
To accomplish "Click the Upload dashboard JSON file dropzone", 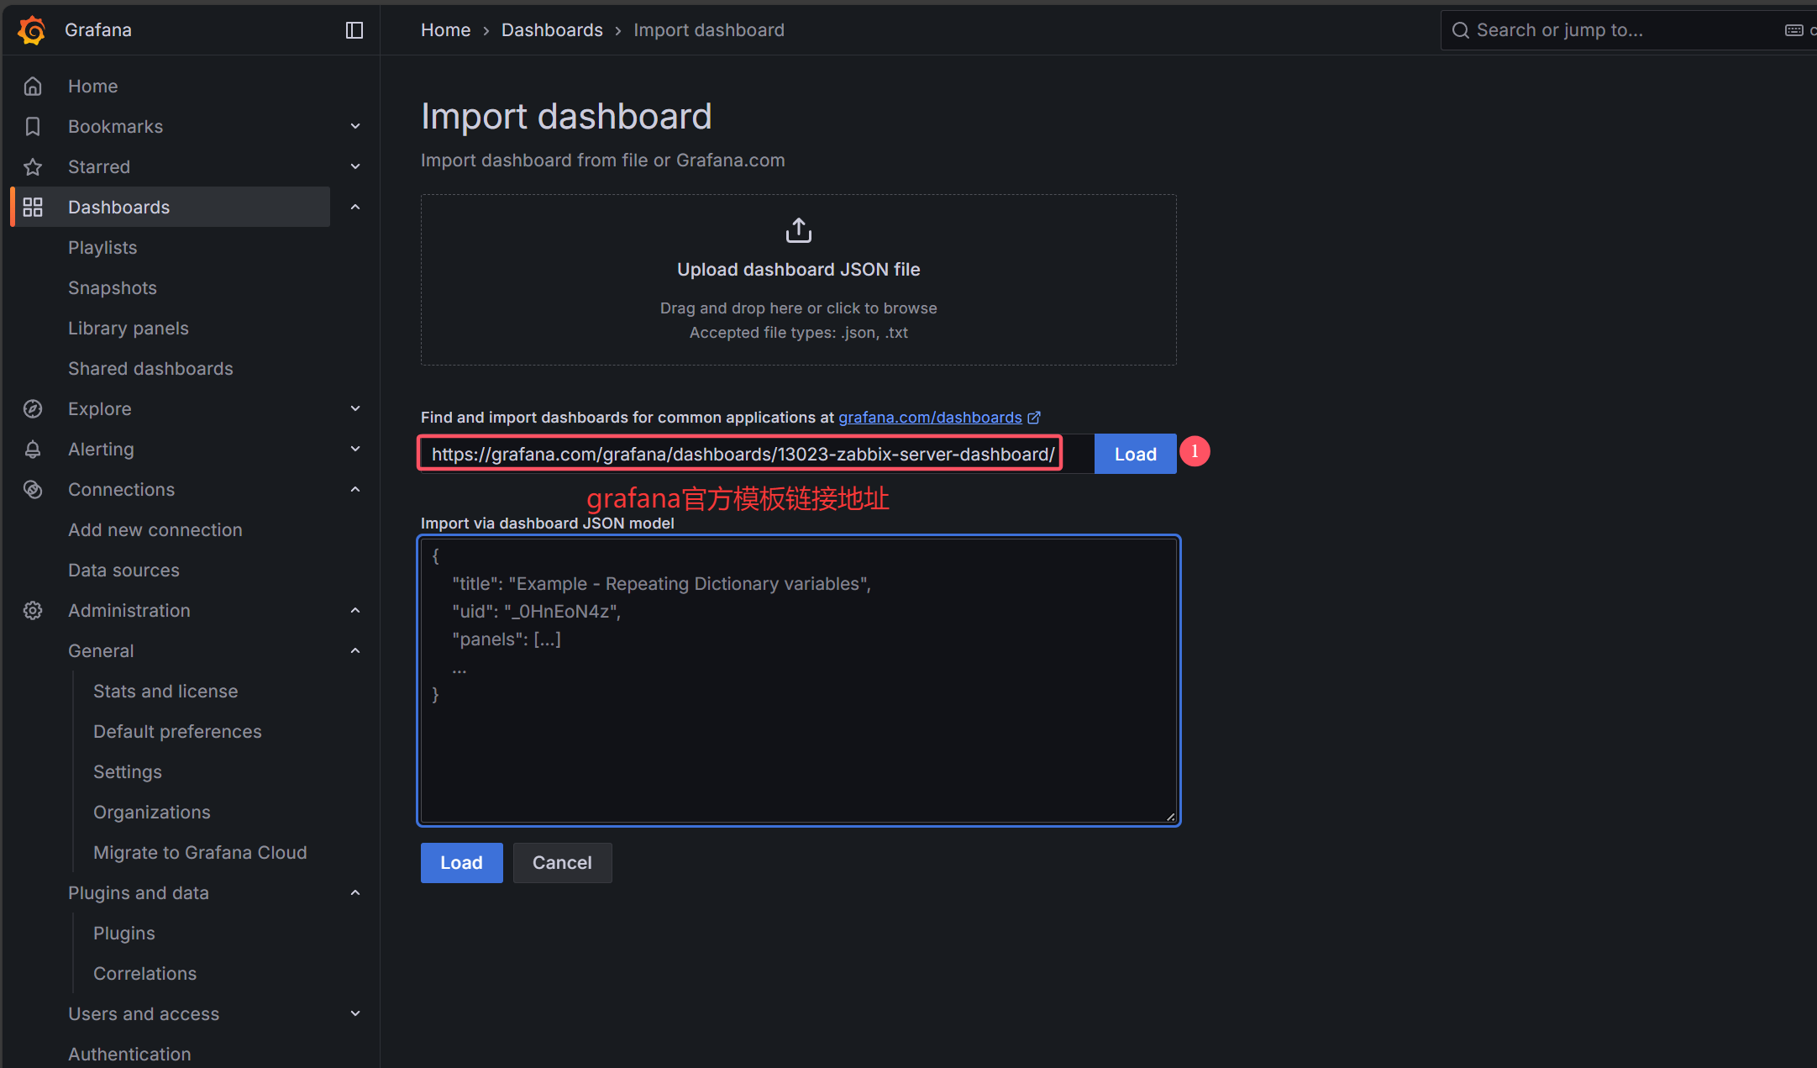I will [799, 280].
